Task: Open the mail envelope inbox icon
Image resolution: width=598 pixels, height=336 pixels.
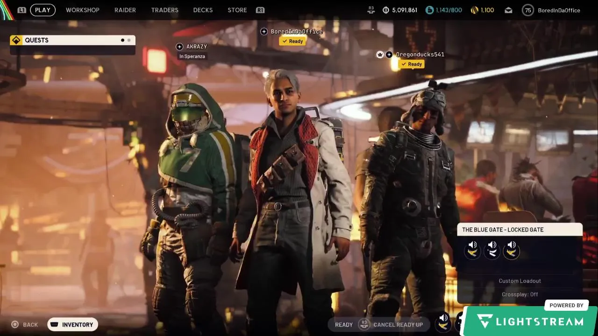Action: pos(509,10)
